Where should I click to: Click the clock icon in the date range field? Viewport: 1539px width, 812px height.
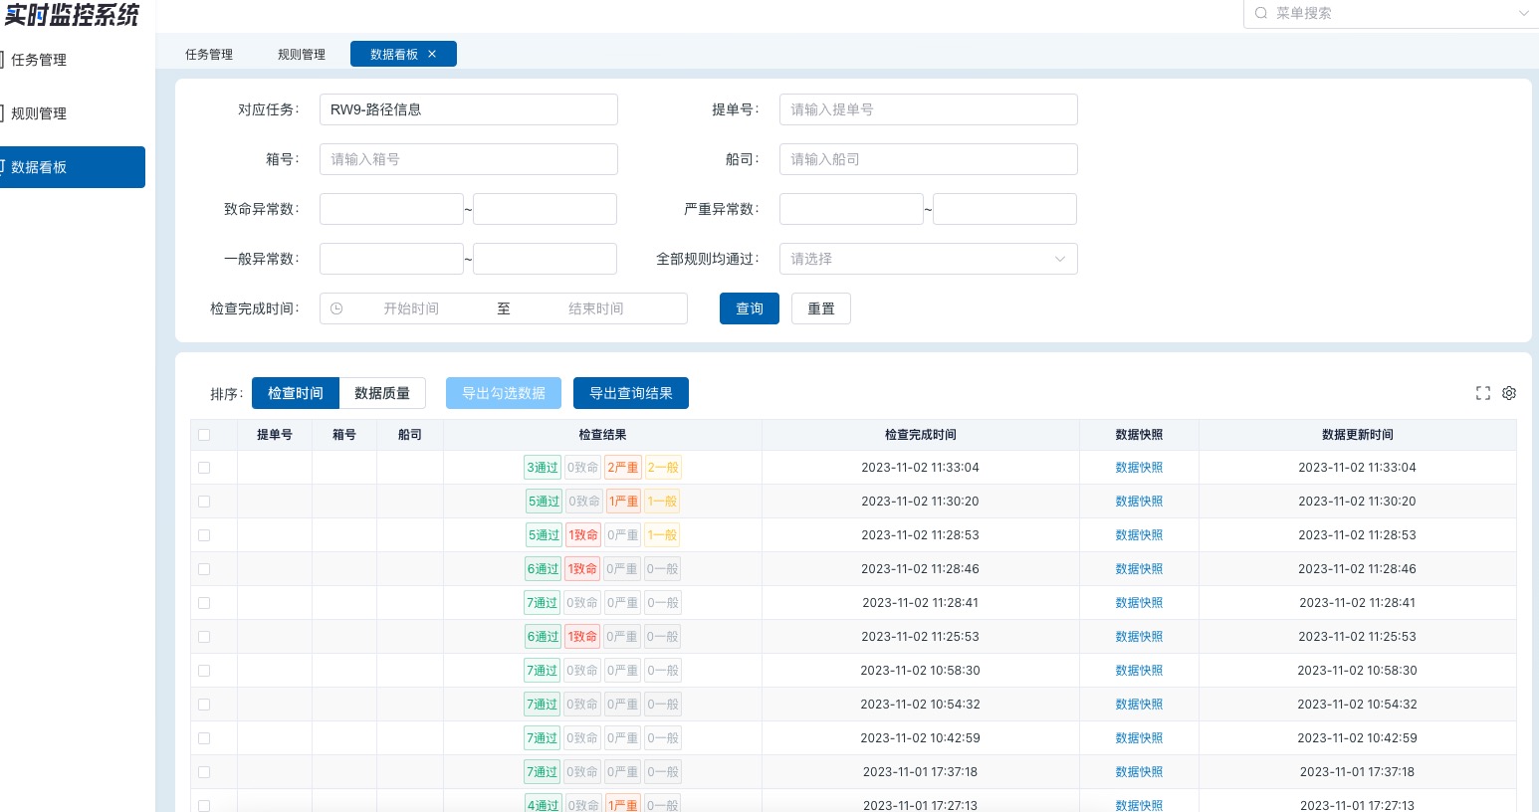336,308
